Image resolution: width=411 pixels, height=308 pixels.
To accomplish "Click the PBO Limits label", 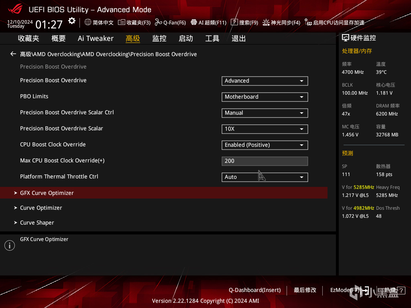I will pos(34,96).
